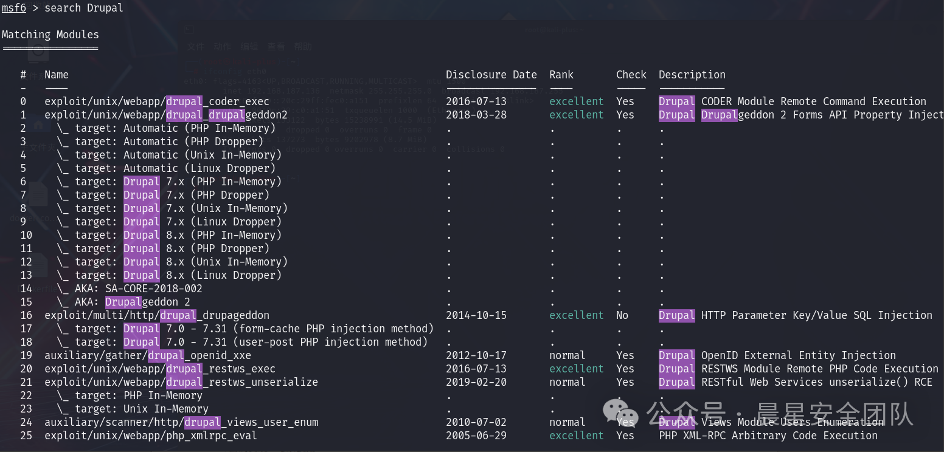This screenshot has width=944, height=452.
Task: Open 文件 menu in the background terminal
Action: pos(196,47)
